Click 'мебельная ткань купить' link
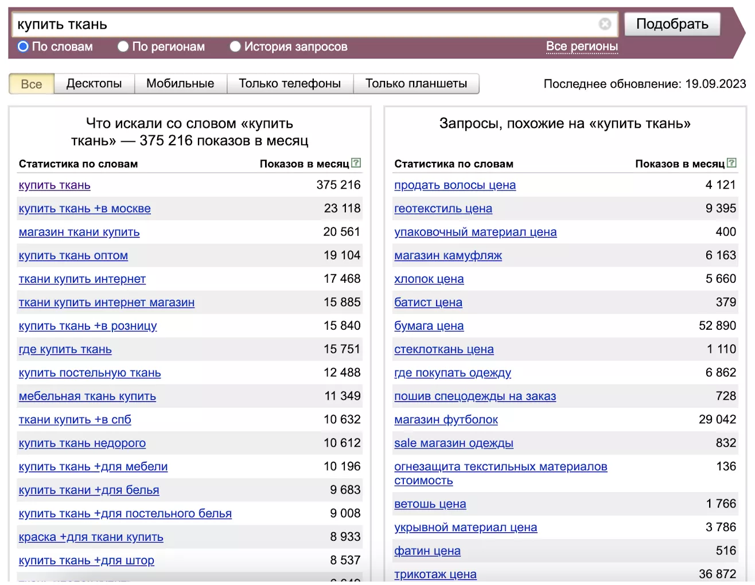The width and height of the screenshot is (755, 585). coord(87,396)
